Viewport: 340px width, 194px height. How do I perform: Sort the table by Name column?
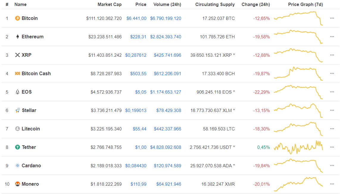point(20,4)
